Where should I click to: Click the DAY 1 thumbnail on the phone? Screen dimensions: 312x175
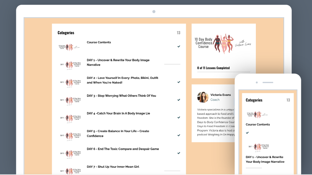259,147
